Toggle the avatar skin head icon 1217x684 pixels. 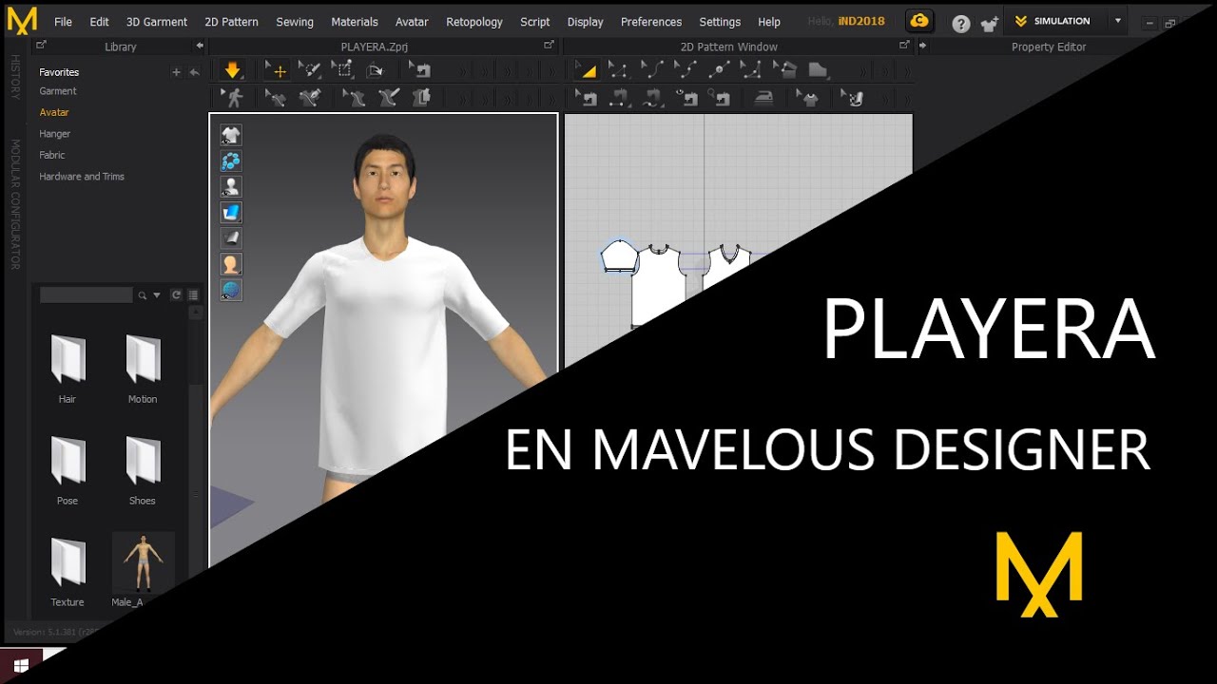click(231, 264)
